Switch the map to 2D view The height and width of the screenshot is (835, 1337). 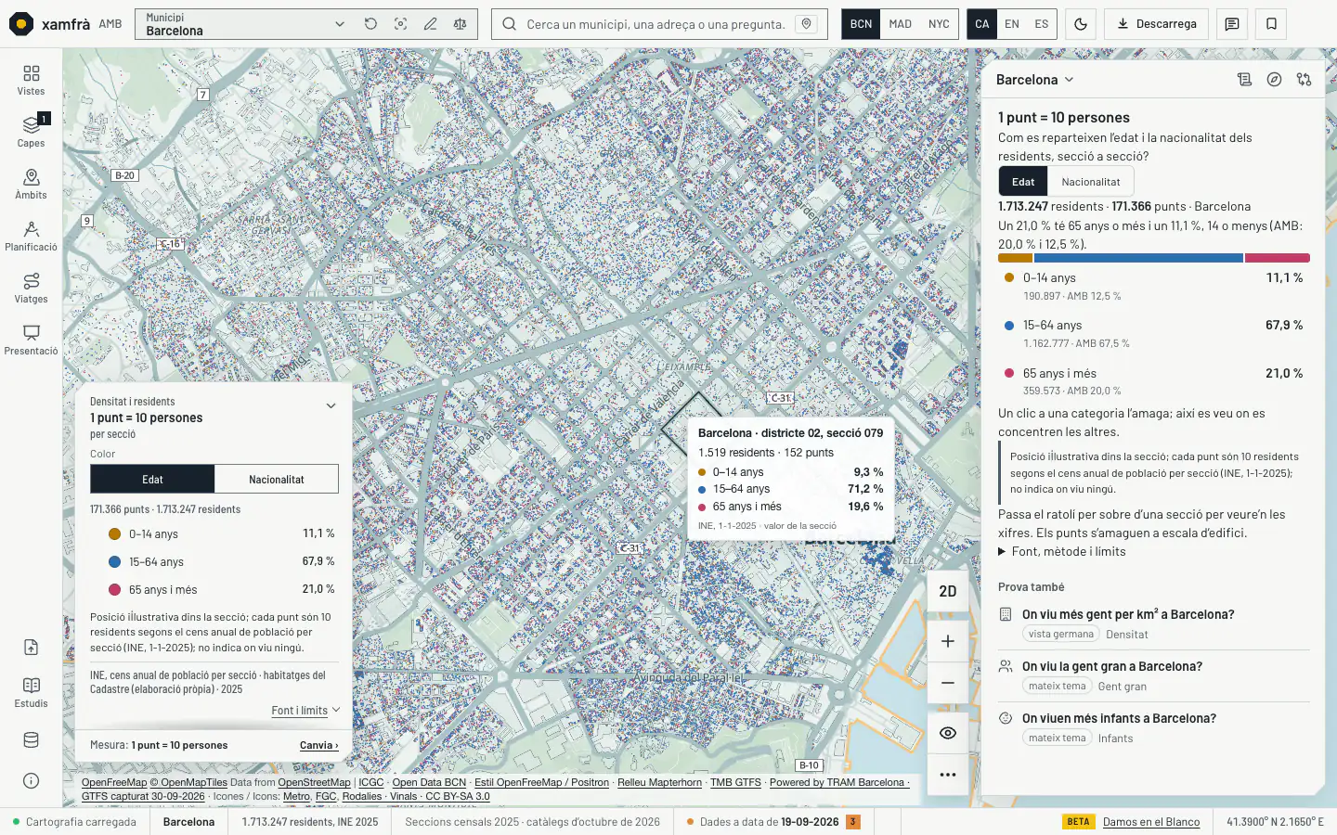(x=948, y=591)
